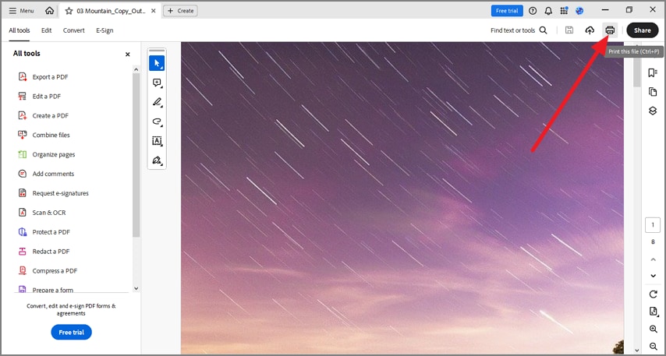Click the top bar Free trial button
666x356 pixels.
click(507, 11)
